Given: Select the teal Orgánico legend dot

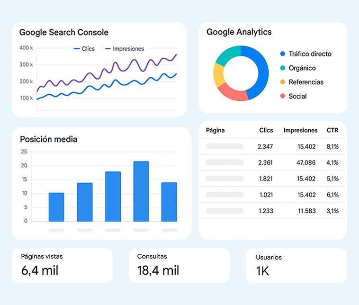Looking at the screenshot, I should pos(283,68).
